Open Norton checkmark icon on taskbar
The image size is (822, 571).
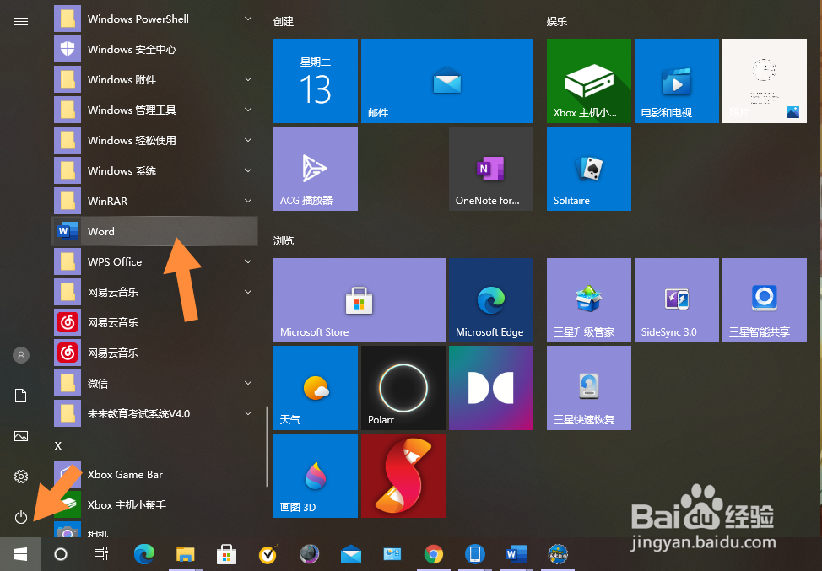268,554
